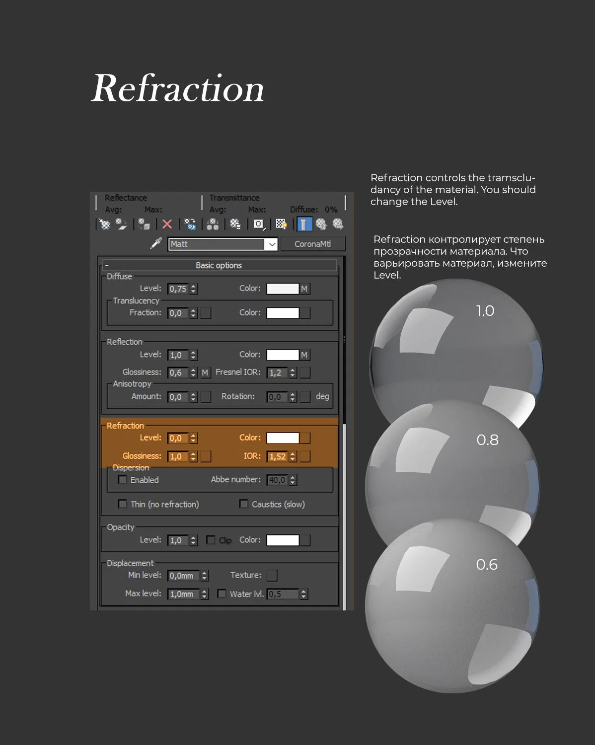Click the sphere render labeled 1.0
The width and height of the screenshot is (595, 745).
[456, 348]
